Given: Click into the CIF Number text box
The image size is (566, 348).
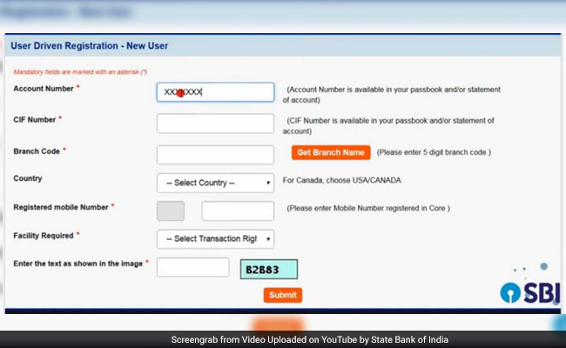Looking at the screenshot, I should (x=215, y=124).
